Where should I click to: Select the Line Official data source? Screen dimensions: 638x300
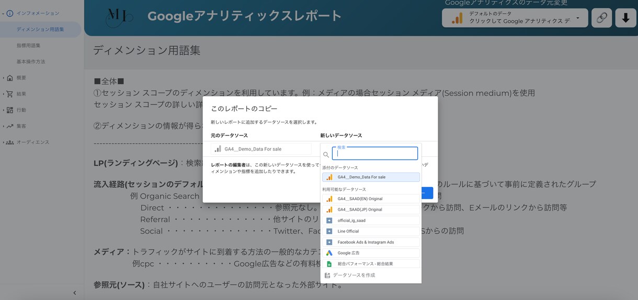pos(371,231)
